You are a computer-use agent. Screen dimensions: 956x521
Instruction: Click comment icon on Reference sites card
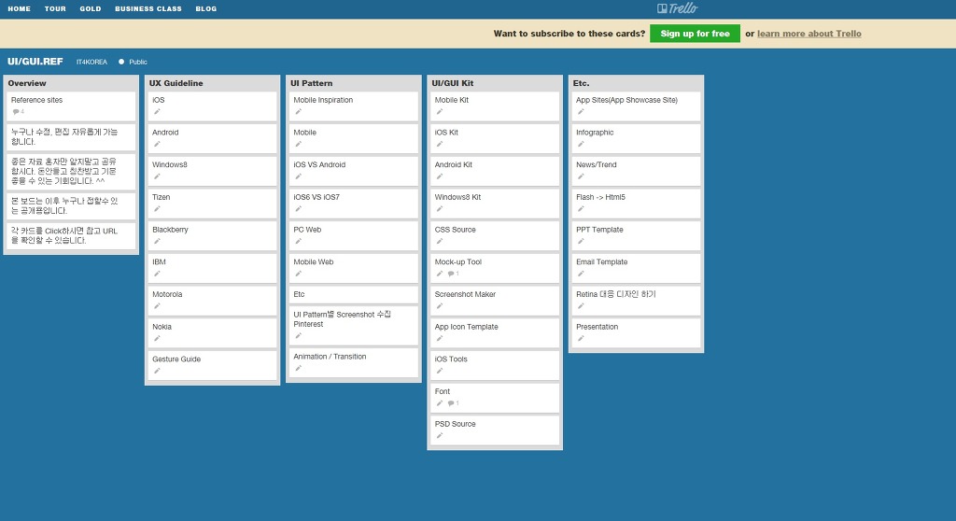tap(16, 112)
